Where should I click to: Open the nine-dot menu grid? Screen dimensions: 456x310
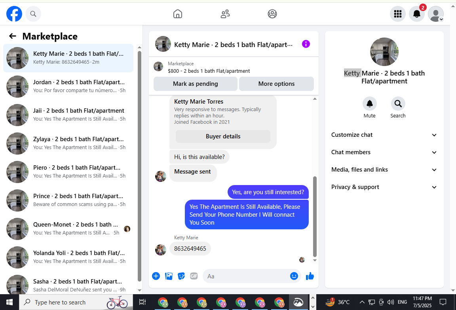[x=397, y=14]
